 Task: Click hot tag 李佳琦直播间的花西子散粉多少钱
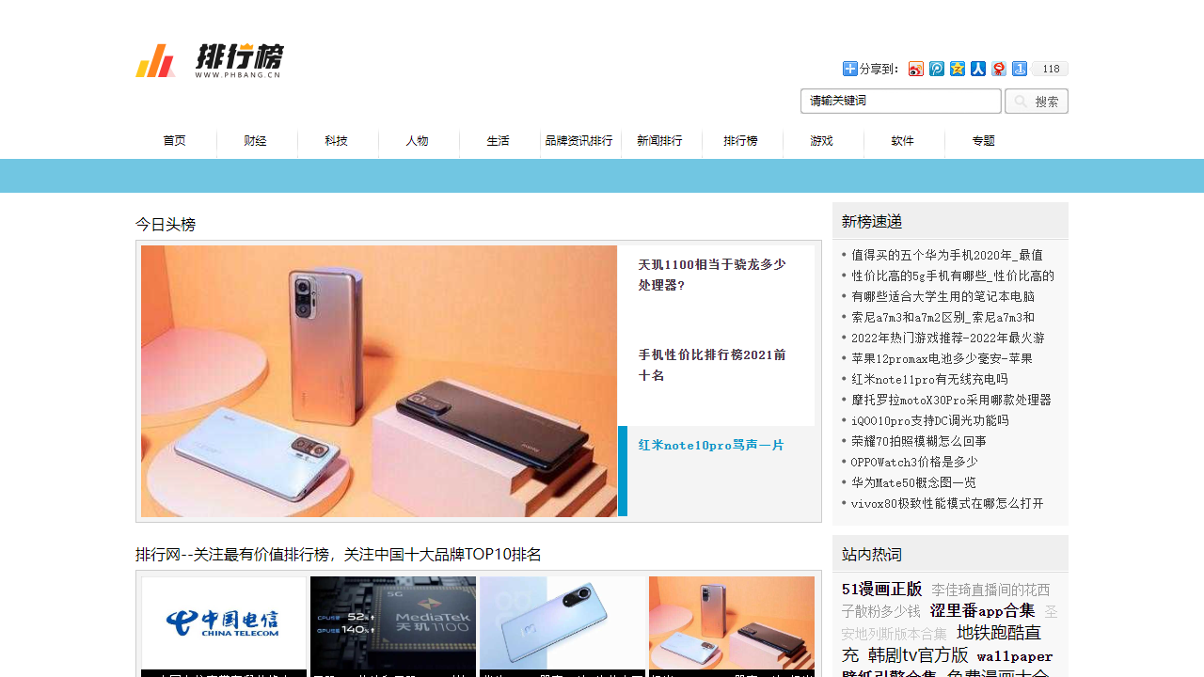945,601
